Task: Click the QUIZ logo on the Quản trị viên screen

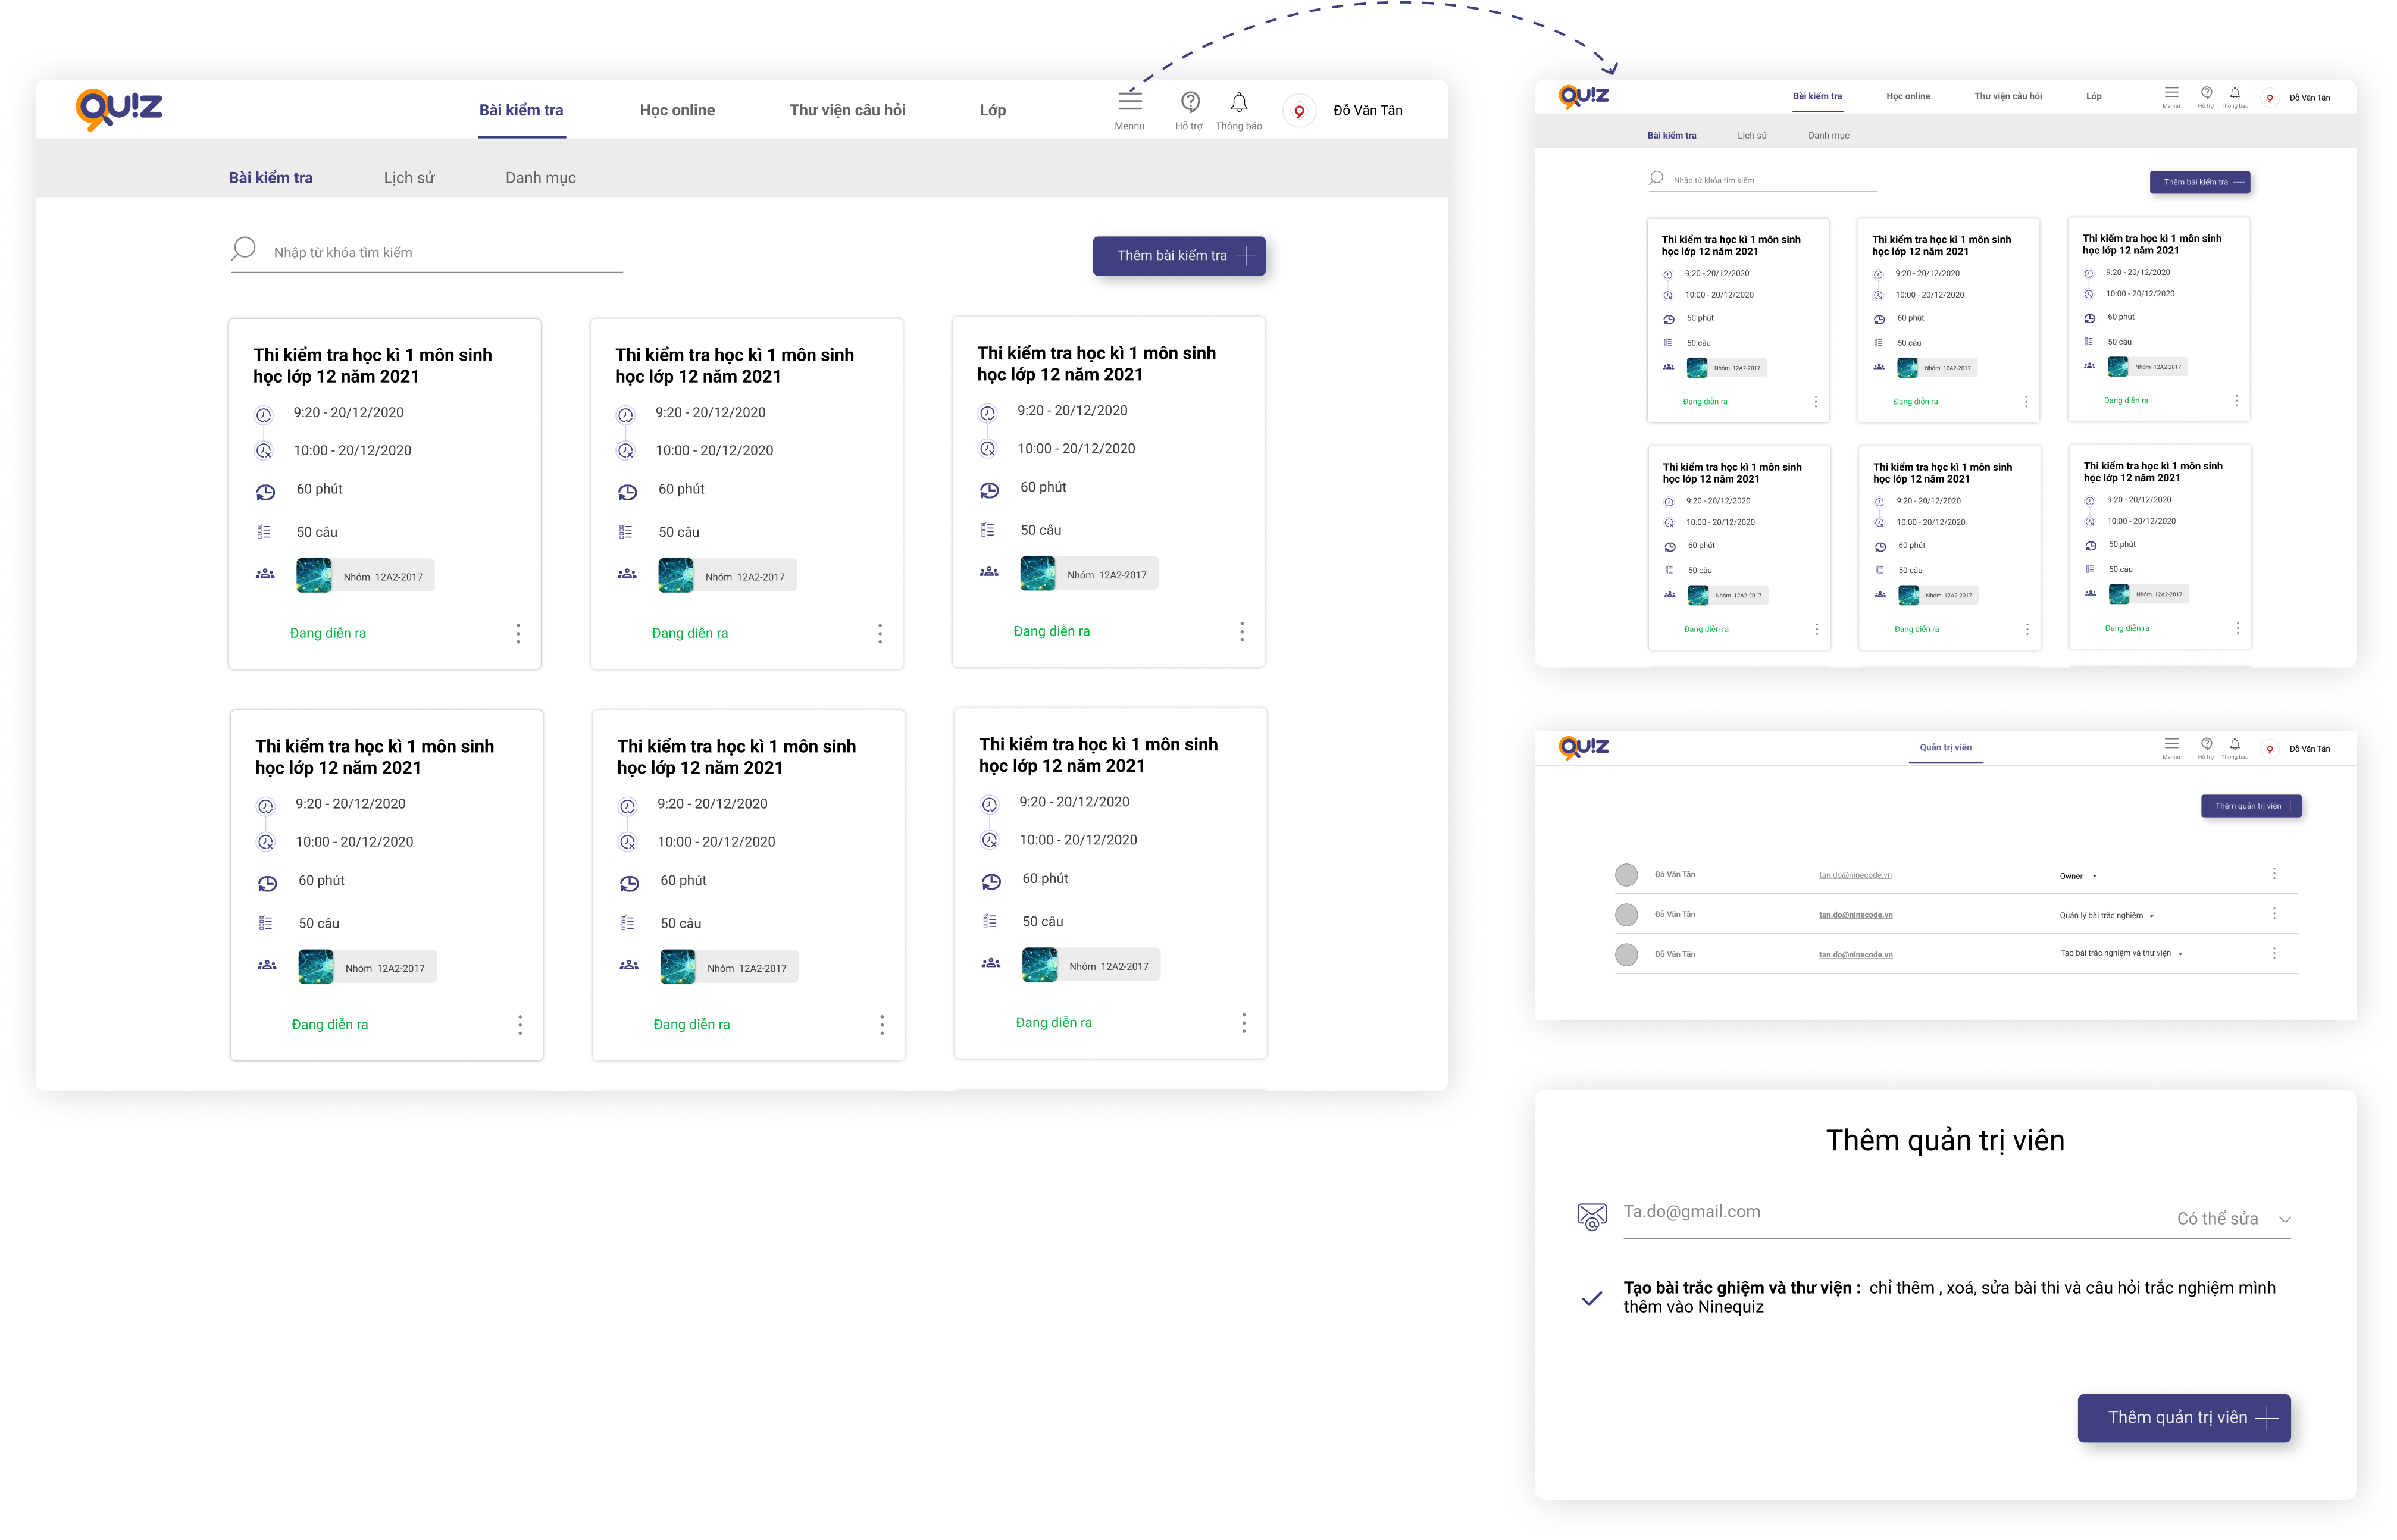Action: [x=1584, y=747]
